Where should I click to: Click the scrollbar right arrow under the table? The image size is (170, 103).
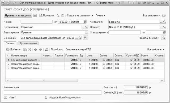[162, 80]
